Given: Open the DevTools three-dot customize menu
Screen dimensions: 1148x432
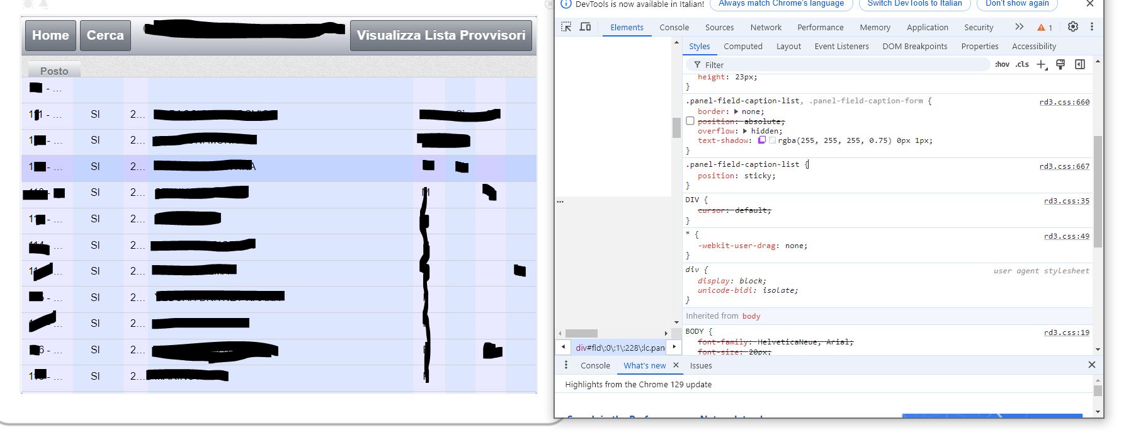Looking at the screenshot, I should tap(1092, 26).
